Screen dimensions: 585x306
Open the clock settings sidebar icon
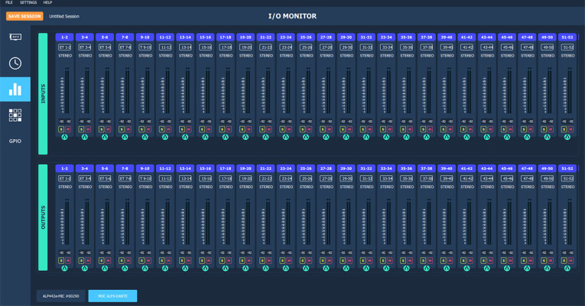[x=15, y=63]
